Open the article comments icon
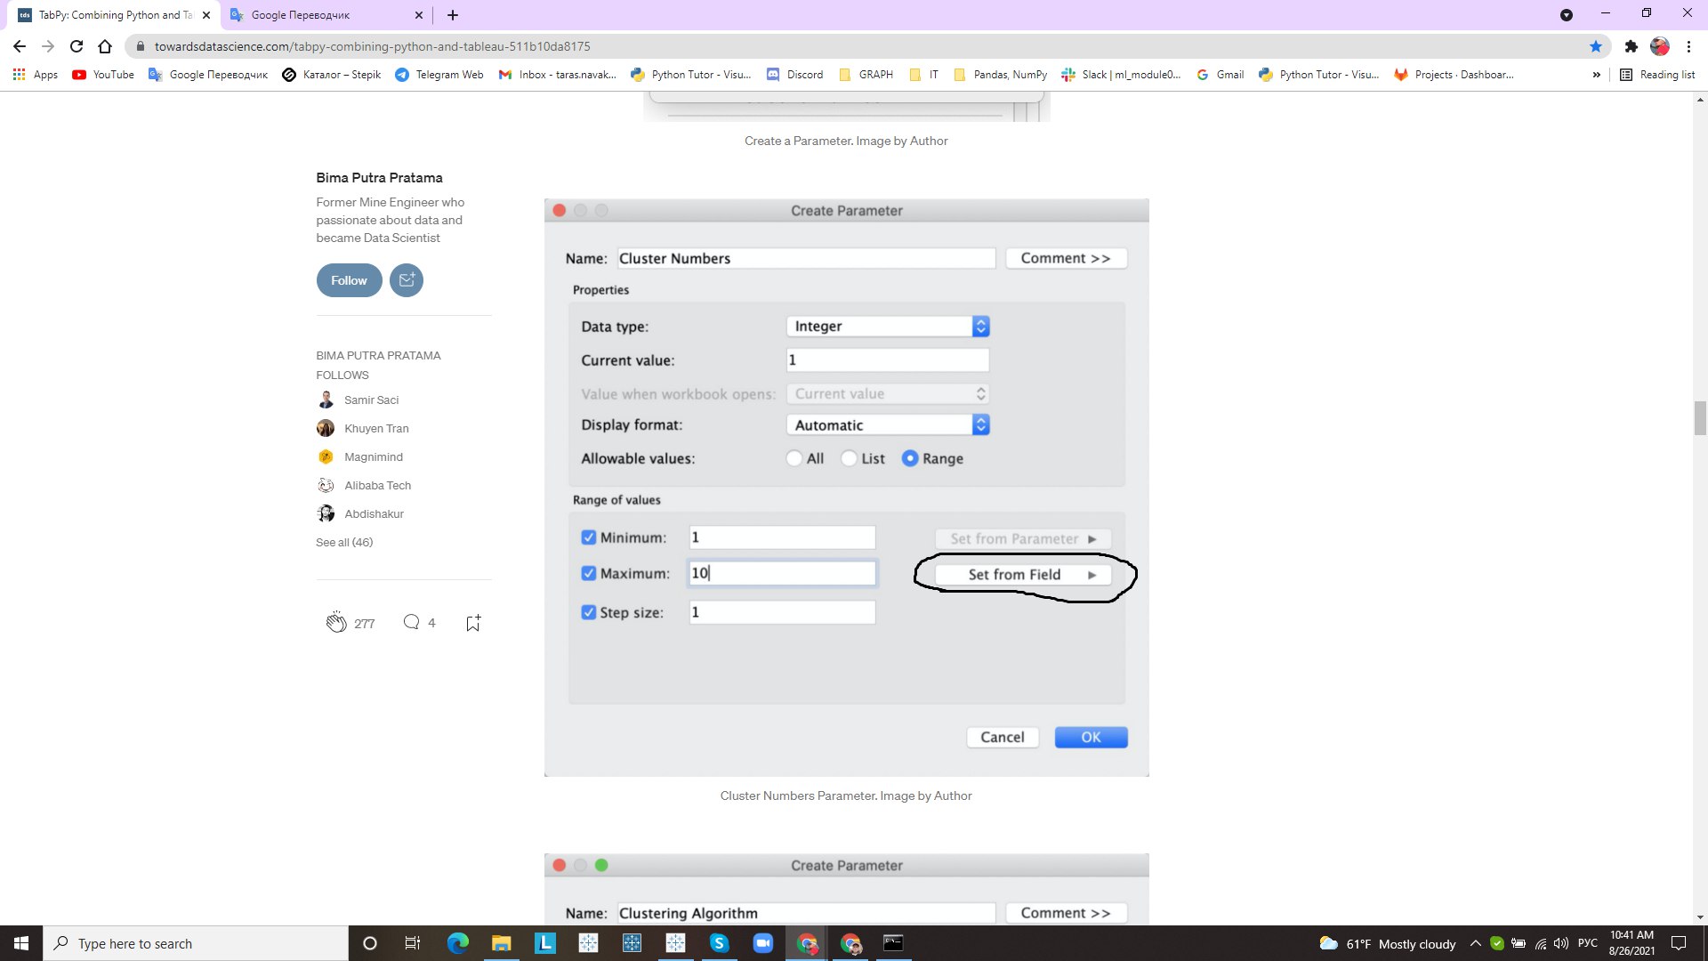This screenshot has width=1708, height=961. coord(411,622)
